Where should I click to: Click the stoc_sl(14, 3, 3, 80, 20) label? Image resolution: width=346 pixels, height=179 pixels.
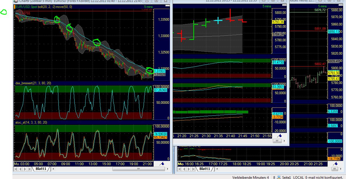(31, 122)
